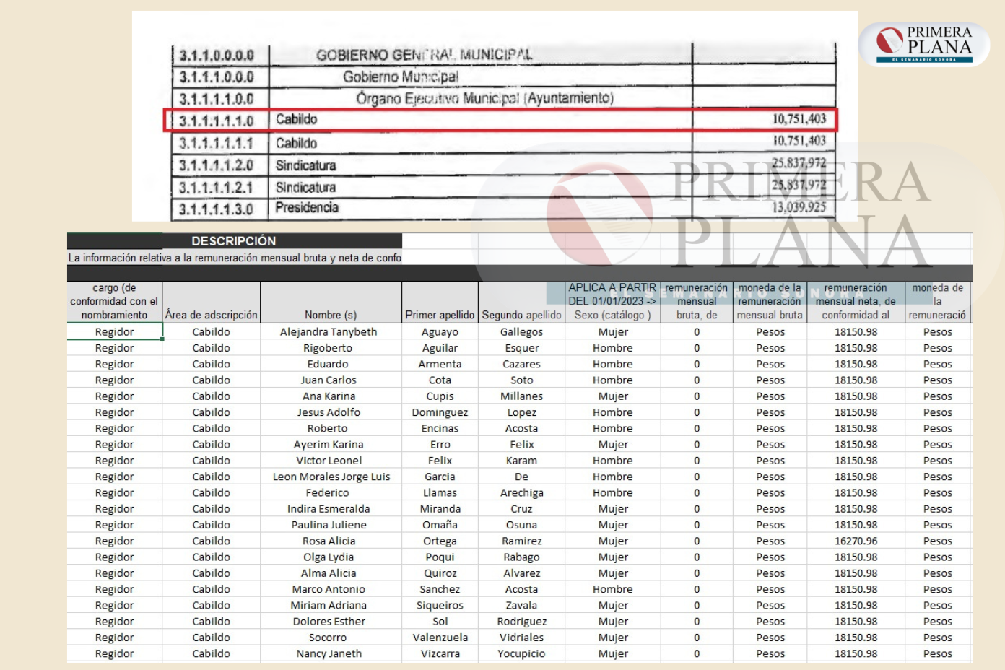Click the 'cargo (de conformidad con el nombramiento' header
This screenshot has height=670, width=1005.
pyautogui.click(x=114, y=301)
